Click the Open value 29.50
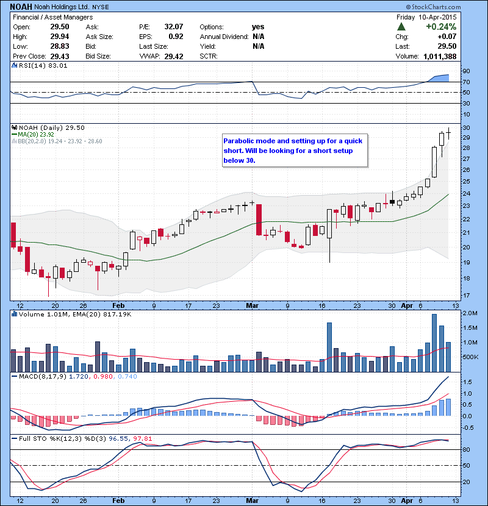 59,27
